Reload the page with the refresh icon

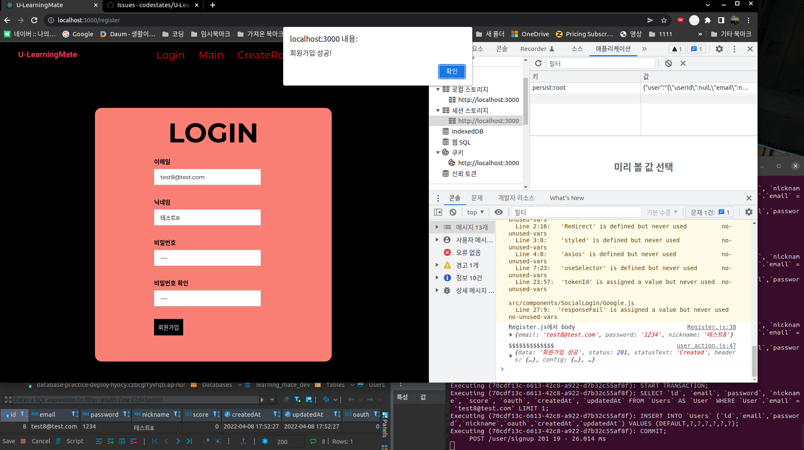pos(34,20)
